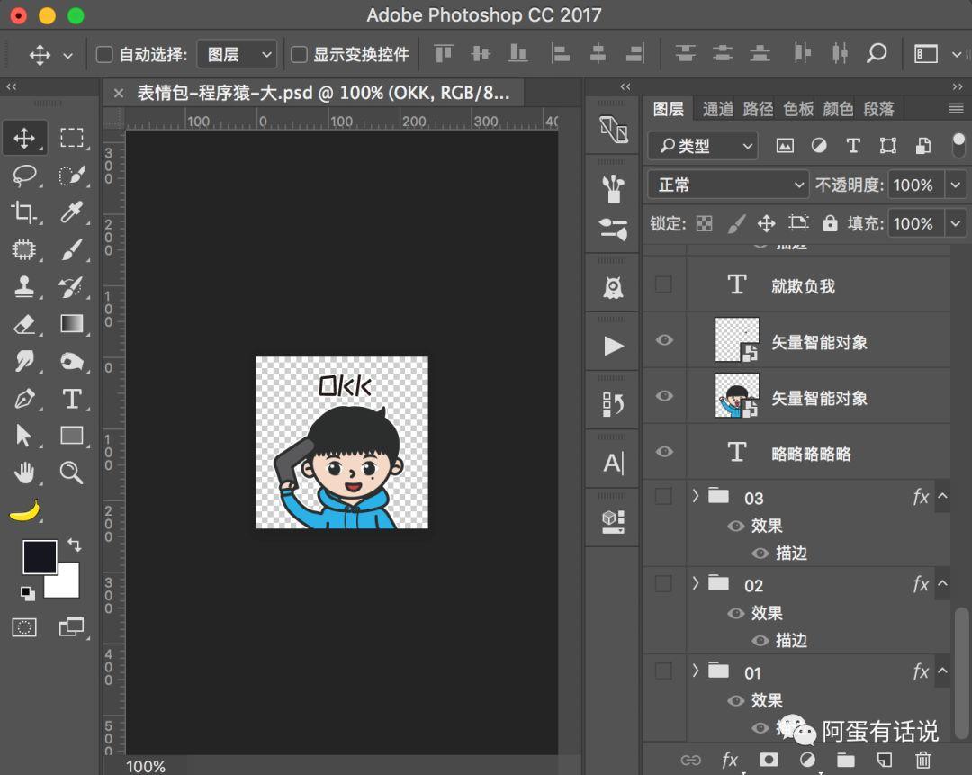
Task: Select the Brush tool
Action: click(x=72, y=249)
